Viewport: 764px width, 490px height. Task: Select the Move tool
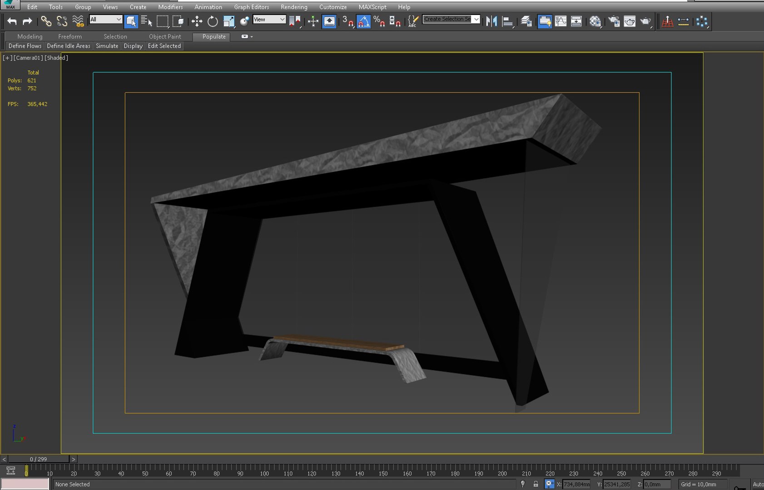197,21
